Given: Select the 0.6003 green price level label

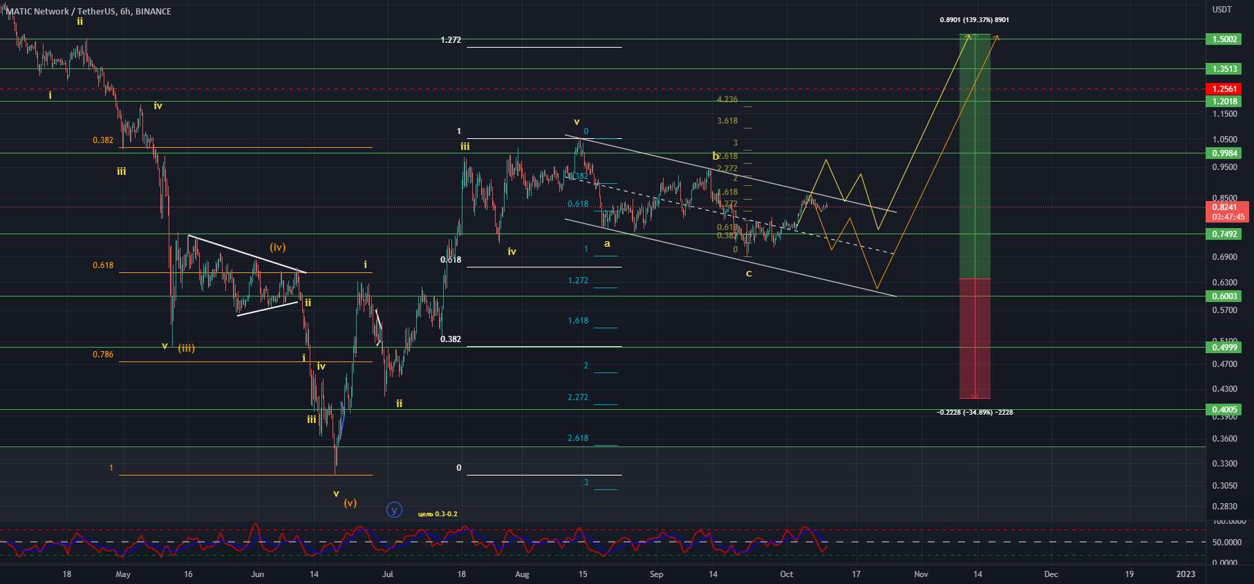Looking at the screenshot, I should coord(1225,296).
